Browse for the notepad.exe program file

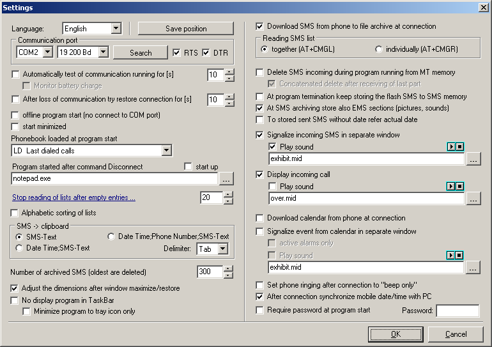coord(226,180)
